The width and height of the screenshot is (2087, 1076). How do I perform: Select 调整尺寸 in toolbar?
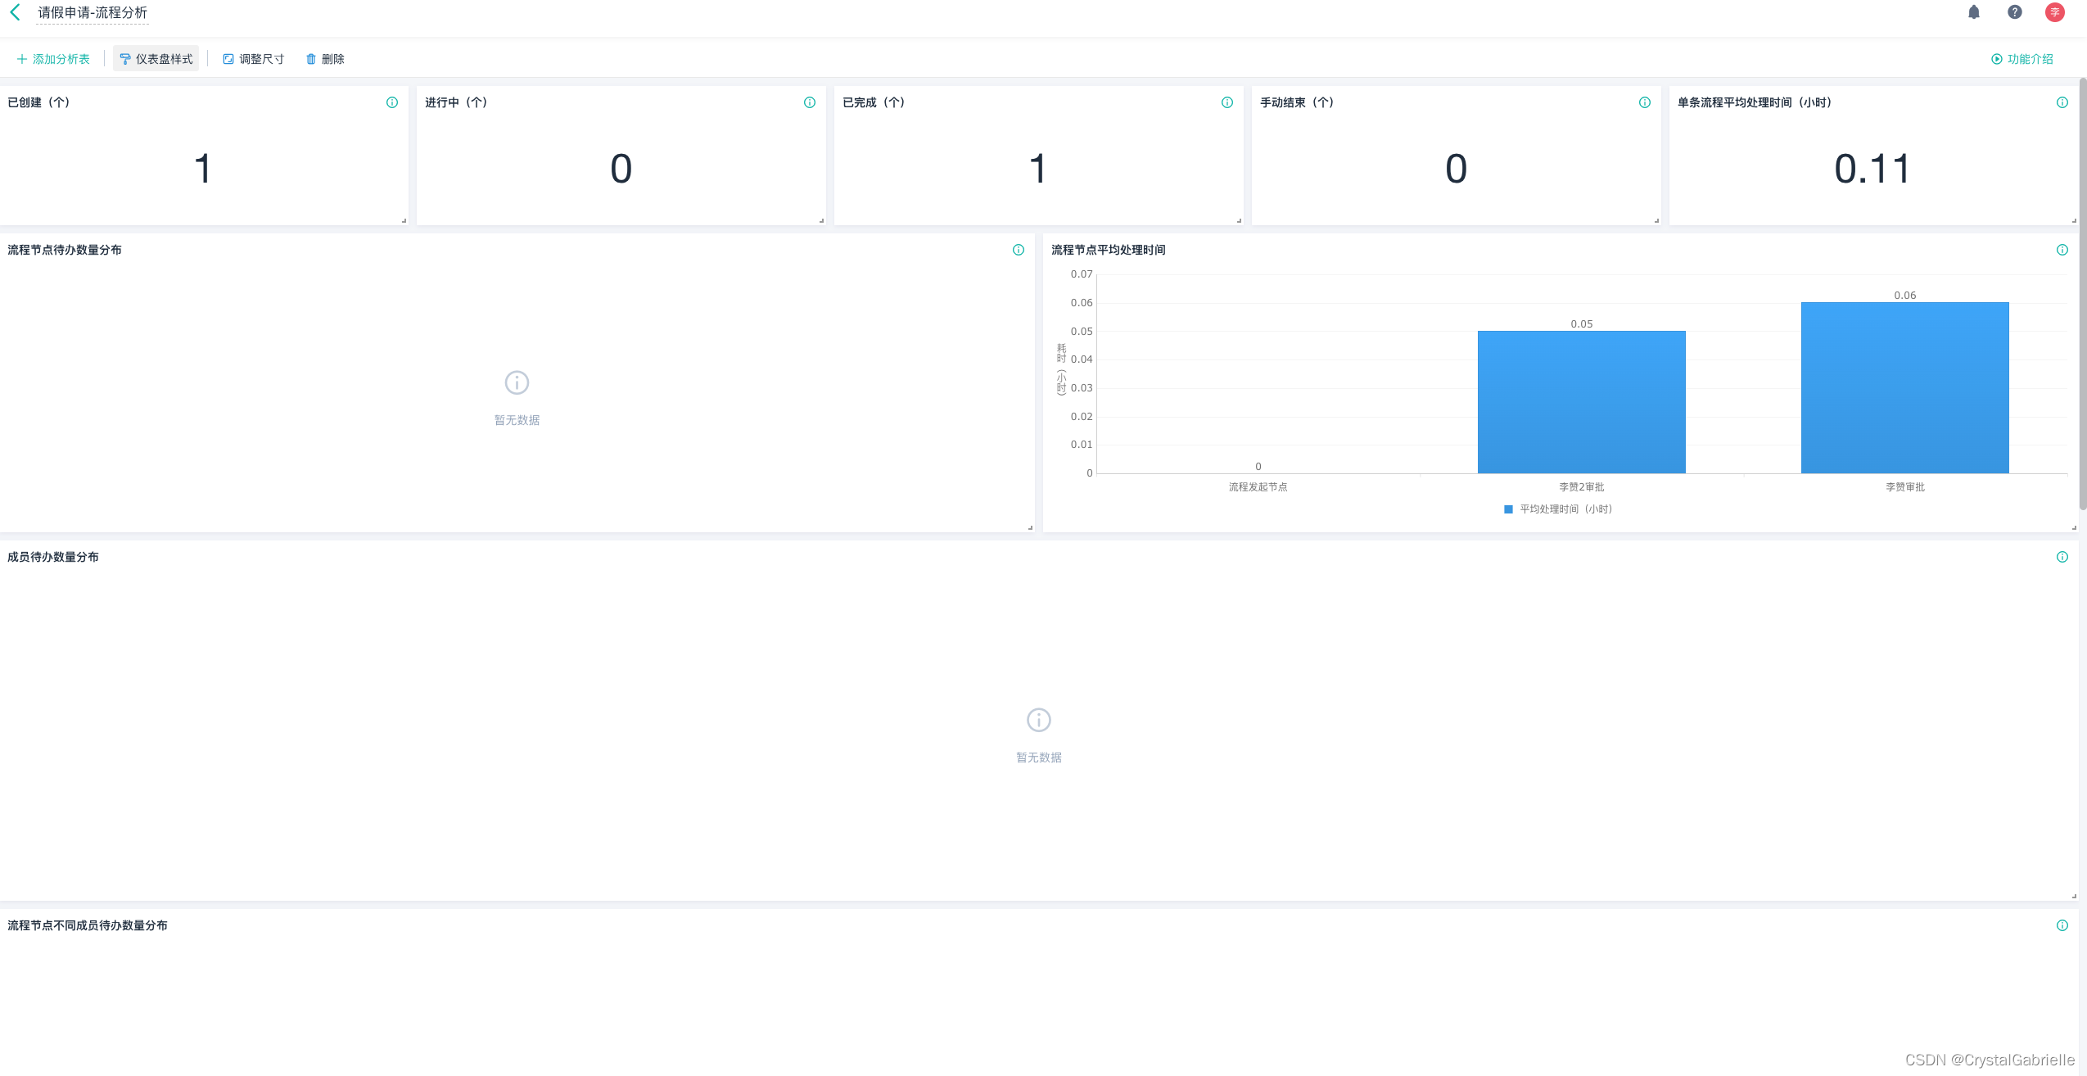[254, 59]
